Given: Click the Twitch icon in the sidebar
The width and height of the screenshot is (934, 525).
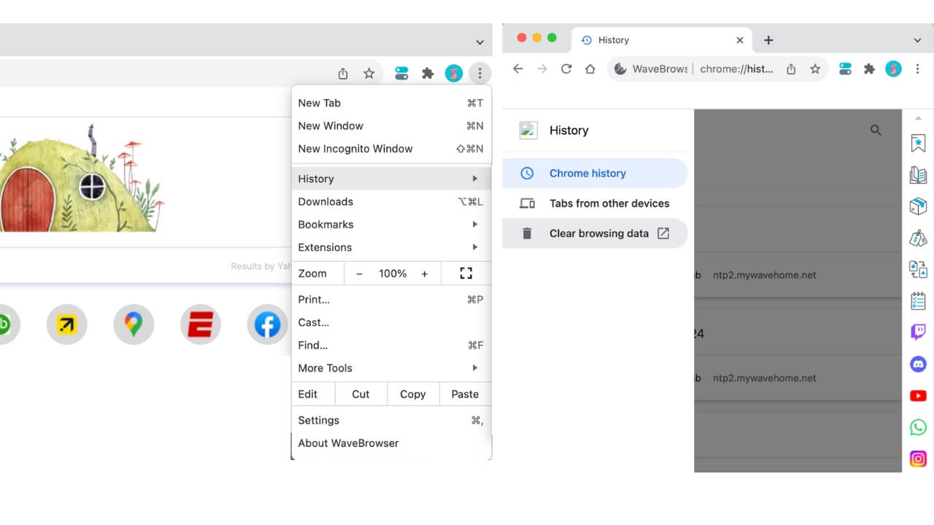Looking at the screenshot, I should 918,332.
